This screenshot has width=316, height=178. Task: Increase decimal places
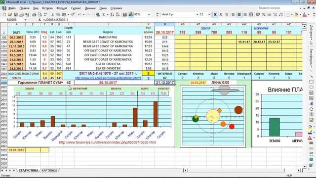[275, 14]
